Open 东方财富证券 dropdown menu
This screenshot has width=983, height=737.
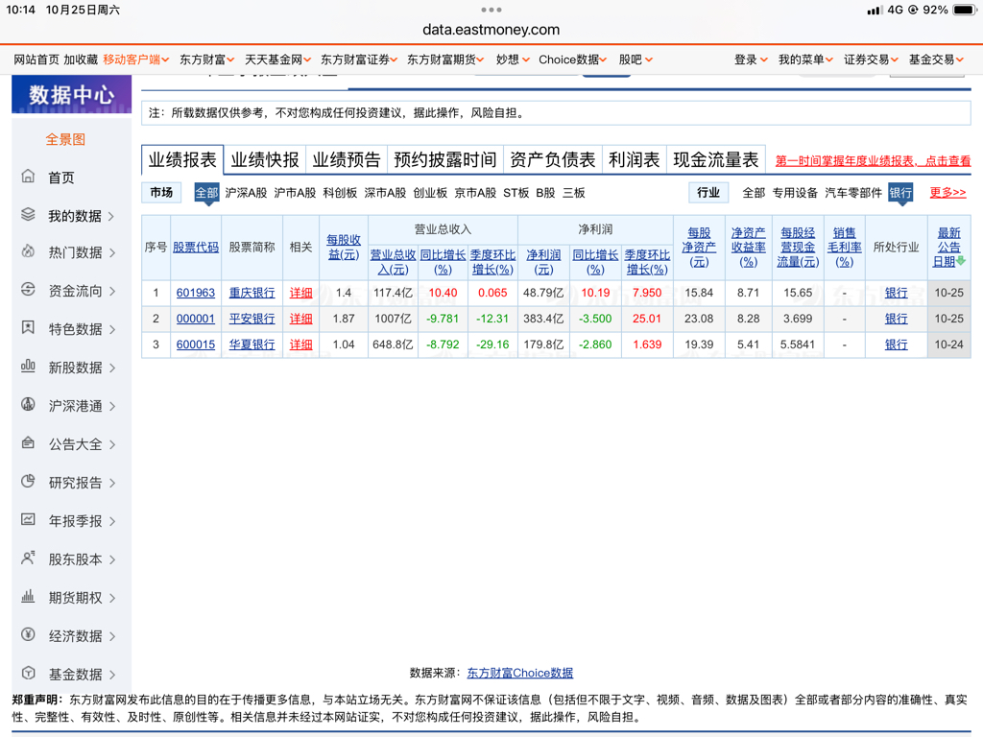pyautogui.click(x=359, y=59)
